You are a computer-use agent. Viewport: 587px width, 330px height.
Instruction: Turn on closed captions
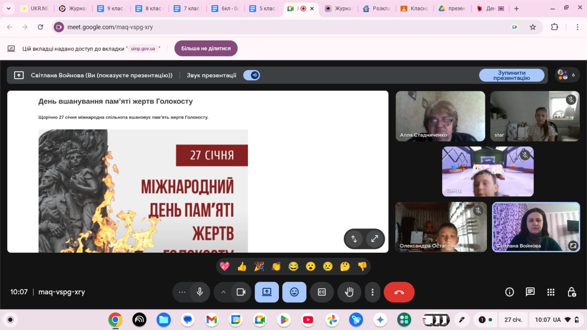(x=322, y=292)
